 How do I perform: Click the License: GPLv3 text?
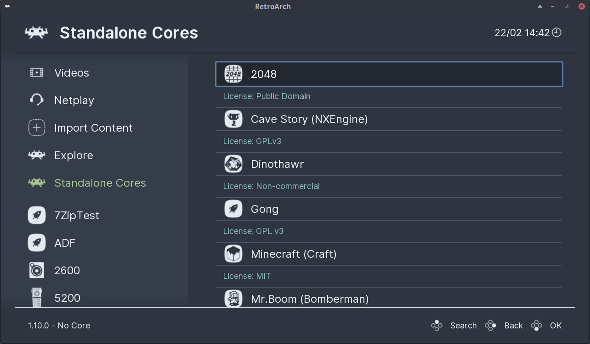click(x=252, y=141)
